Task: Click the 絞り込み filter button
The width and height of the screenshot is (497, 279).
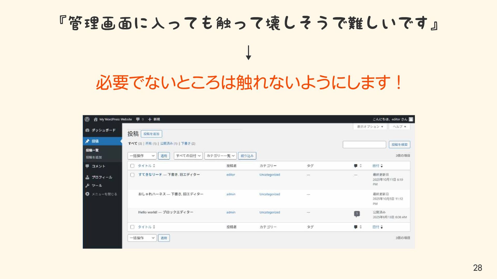Action: pos(247,156)
